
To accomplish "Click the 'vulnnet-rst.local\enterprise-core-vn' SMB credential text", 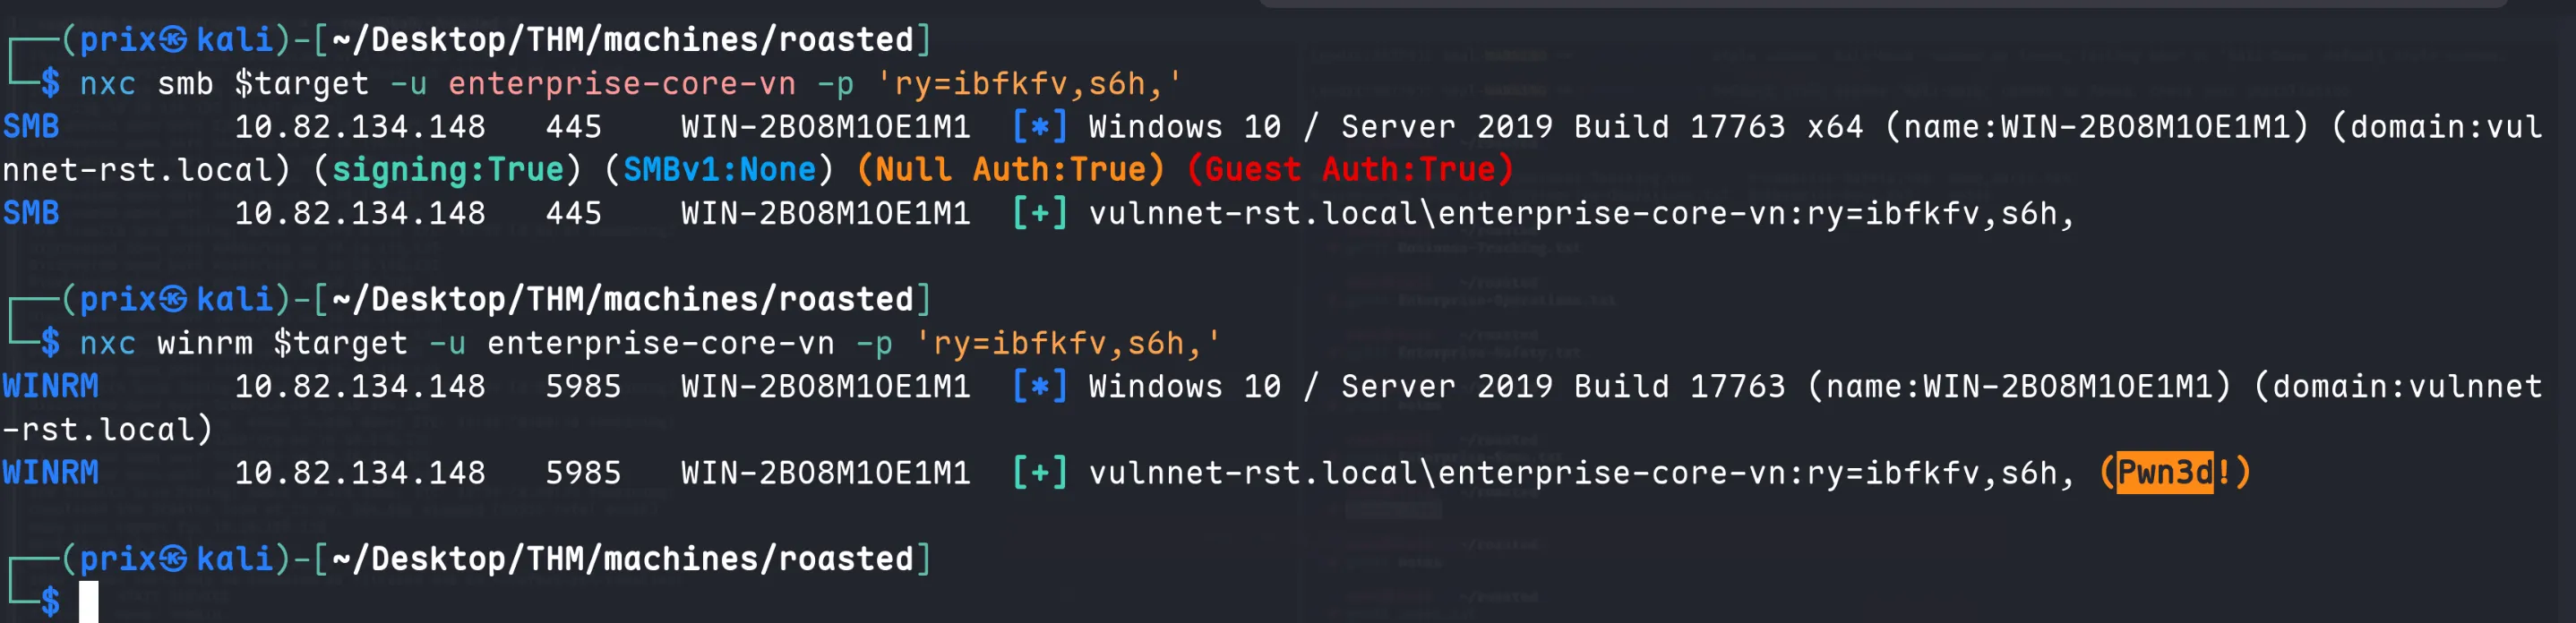I will tap(1437, 213).
